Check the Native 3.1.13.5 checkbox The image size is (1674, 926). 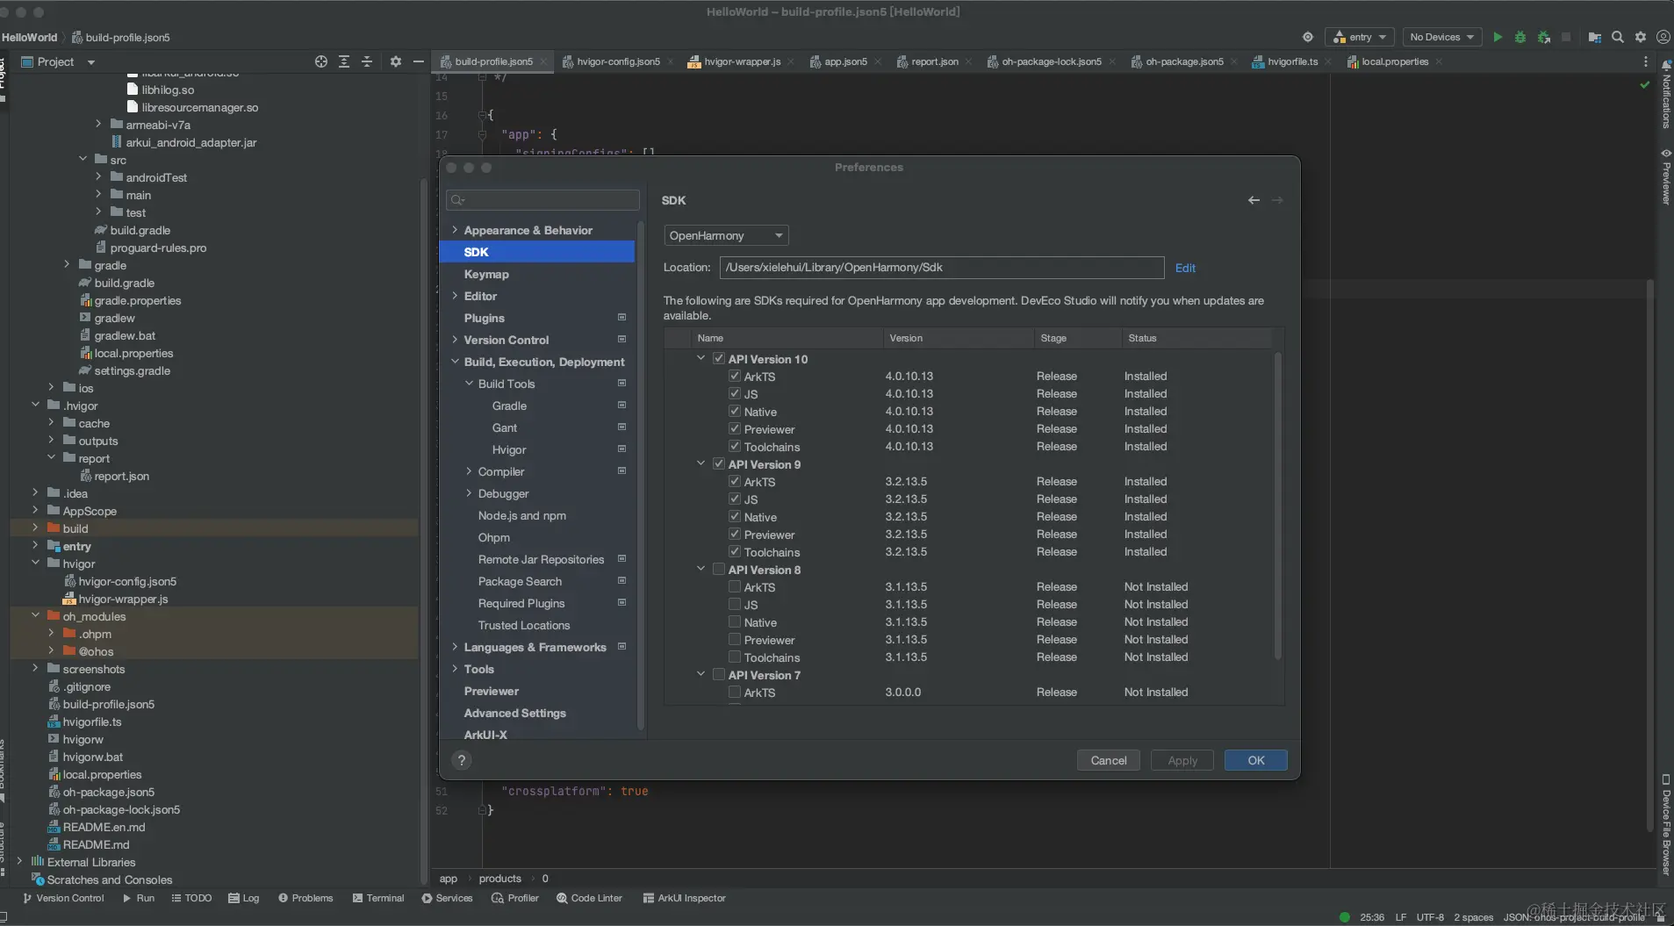tap(735, 622)
